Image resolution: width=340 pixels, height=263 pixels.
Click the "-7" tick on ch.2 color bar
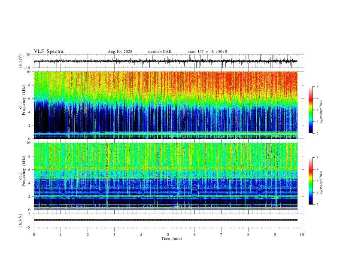point(316,204)
